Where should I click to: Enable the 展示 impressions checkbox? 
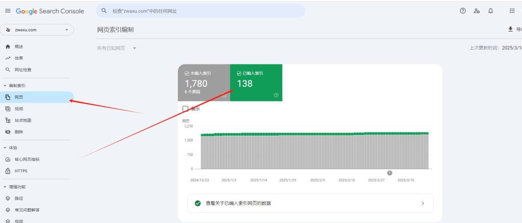click(x=186, y=109)
